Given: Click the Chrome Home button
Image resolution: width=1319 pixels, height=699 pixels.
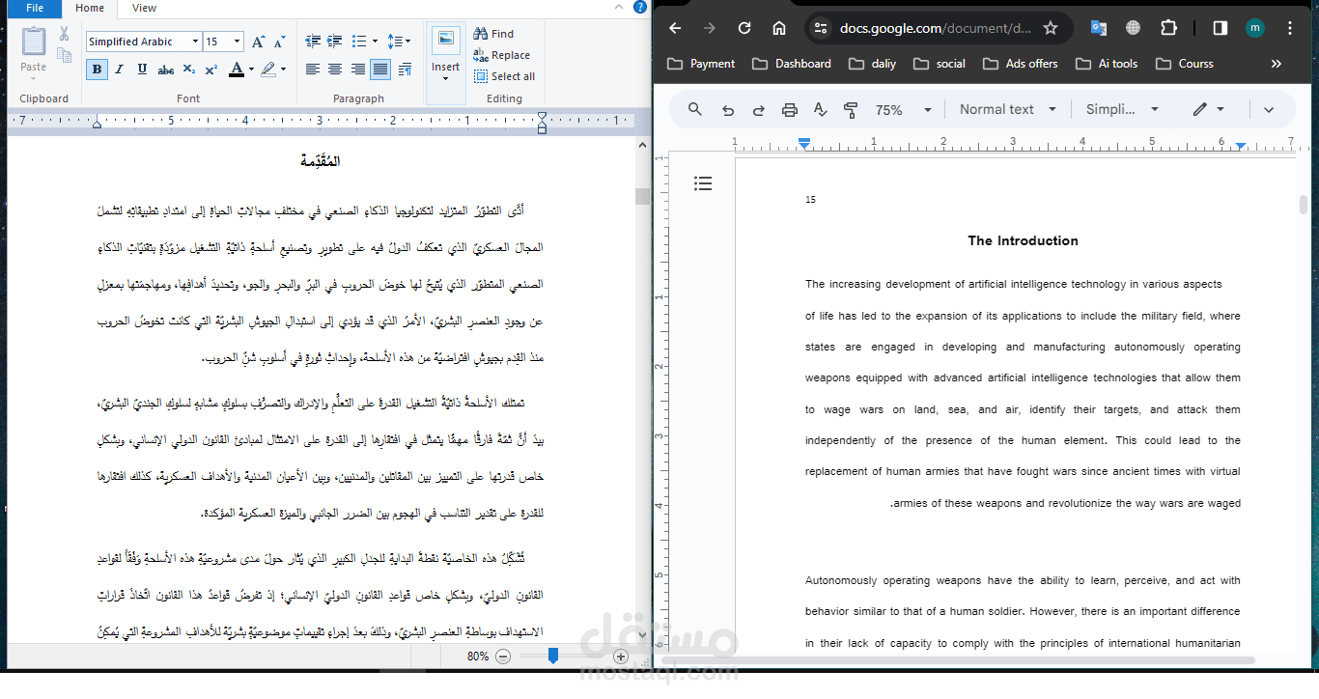Looking at the screenshot, I should 779,28.
